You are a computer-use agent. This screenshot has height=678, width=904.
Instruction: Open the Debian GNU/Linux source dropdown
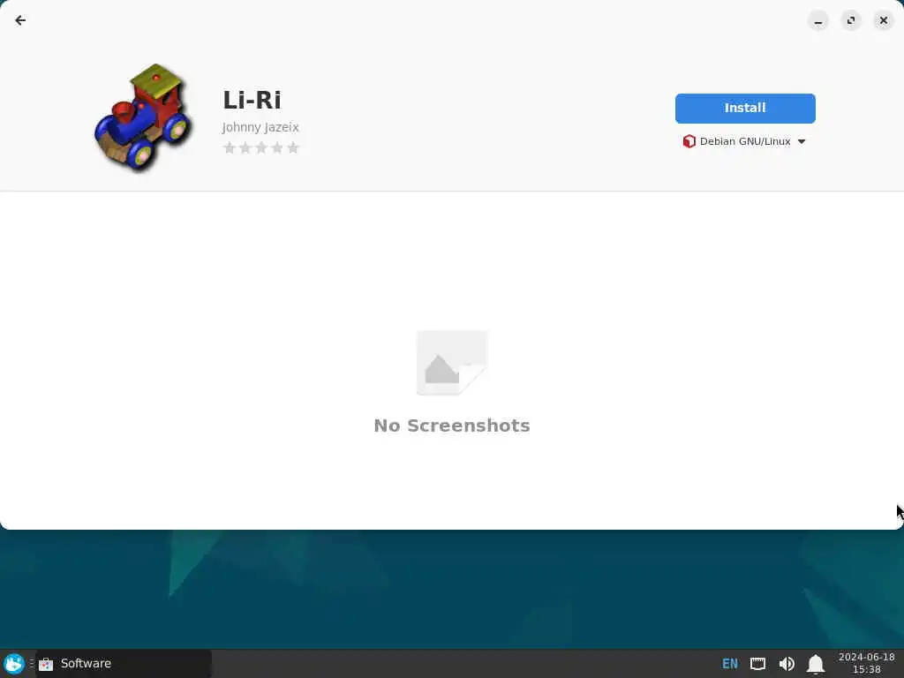point(744,141)
